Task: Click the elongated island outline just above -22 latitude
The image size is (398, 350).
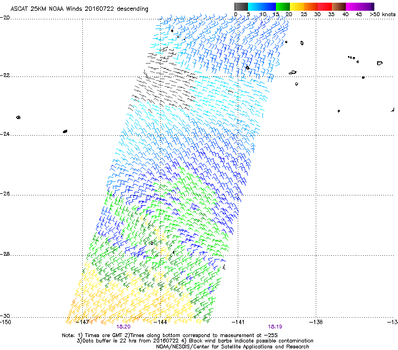Action: click(293, 73)
